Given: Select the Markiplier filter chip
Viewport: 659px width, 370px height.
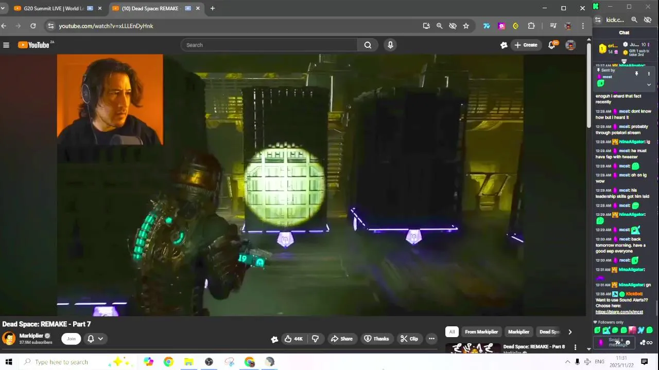Looking at the screenshot, I should (x=518, y=332).
